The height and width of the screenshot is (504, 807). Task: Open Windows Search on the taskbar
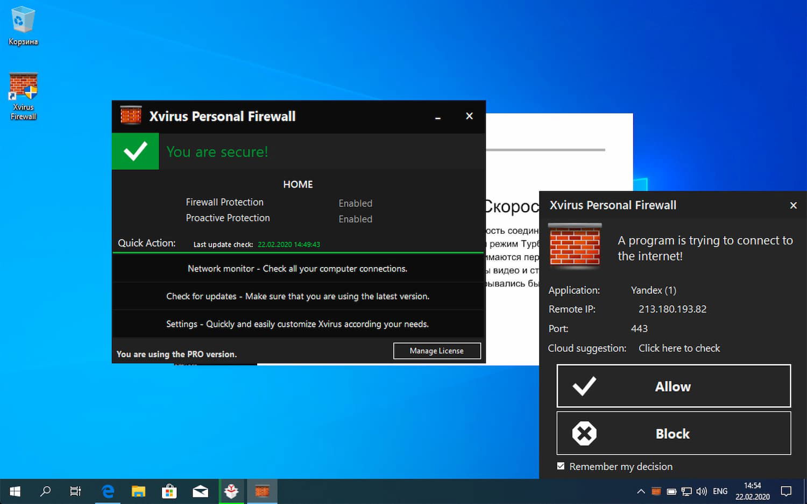tap(45, 491)
